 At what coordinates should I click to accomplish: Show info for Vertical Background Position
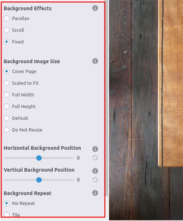point(95,171)
